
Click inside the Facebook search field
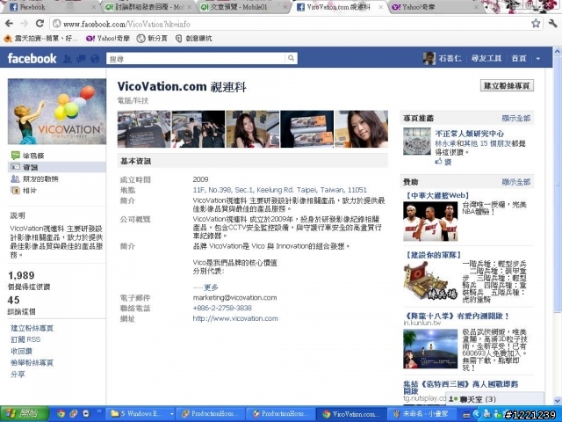[x=196, y=59]
